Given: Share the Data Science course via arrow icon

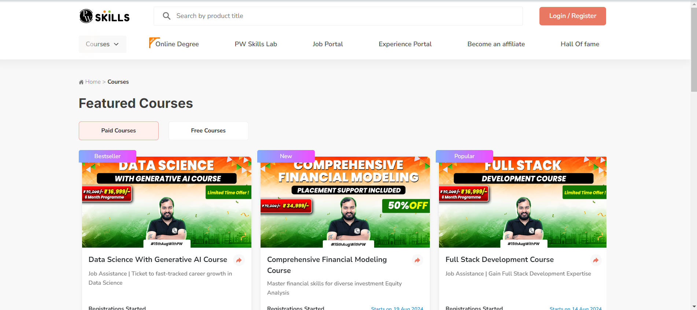Looking at the screenshot, I should 239,260.
